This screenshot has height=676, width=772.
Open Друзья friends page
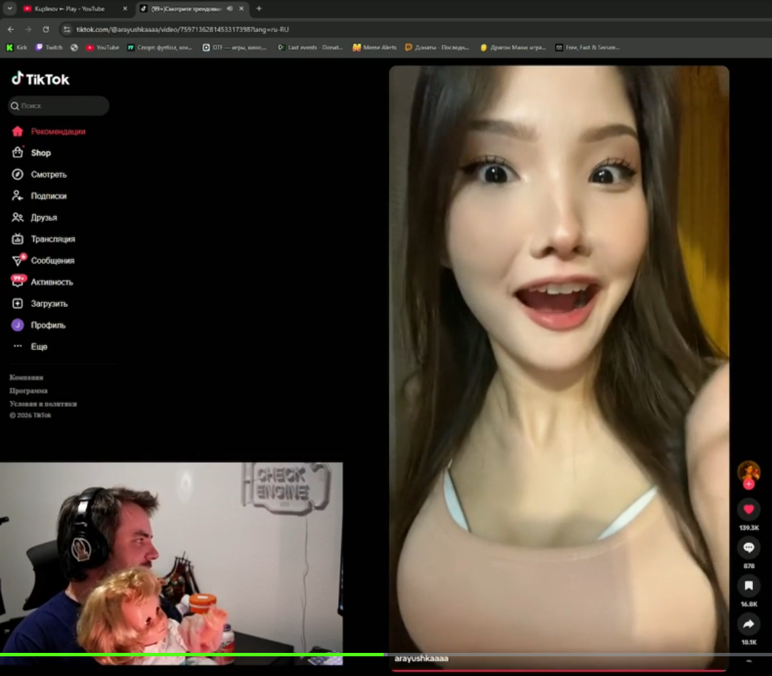pos(34,217)
